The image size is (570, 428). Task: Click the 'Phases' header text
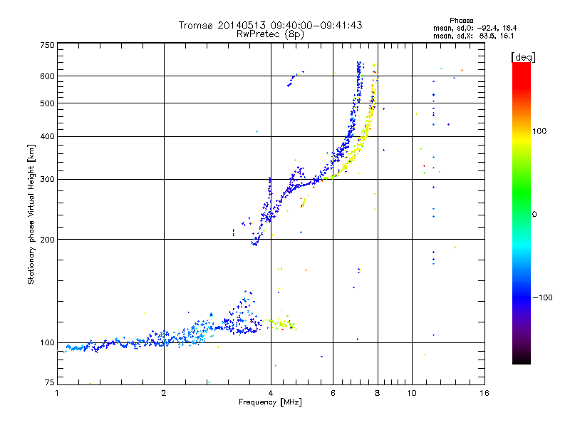(x=461, y=21)
